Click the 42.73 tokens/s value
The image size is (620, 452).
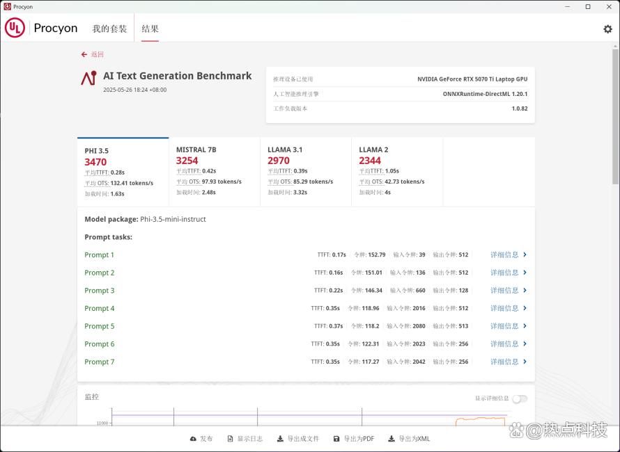405,181
